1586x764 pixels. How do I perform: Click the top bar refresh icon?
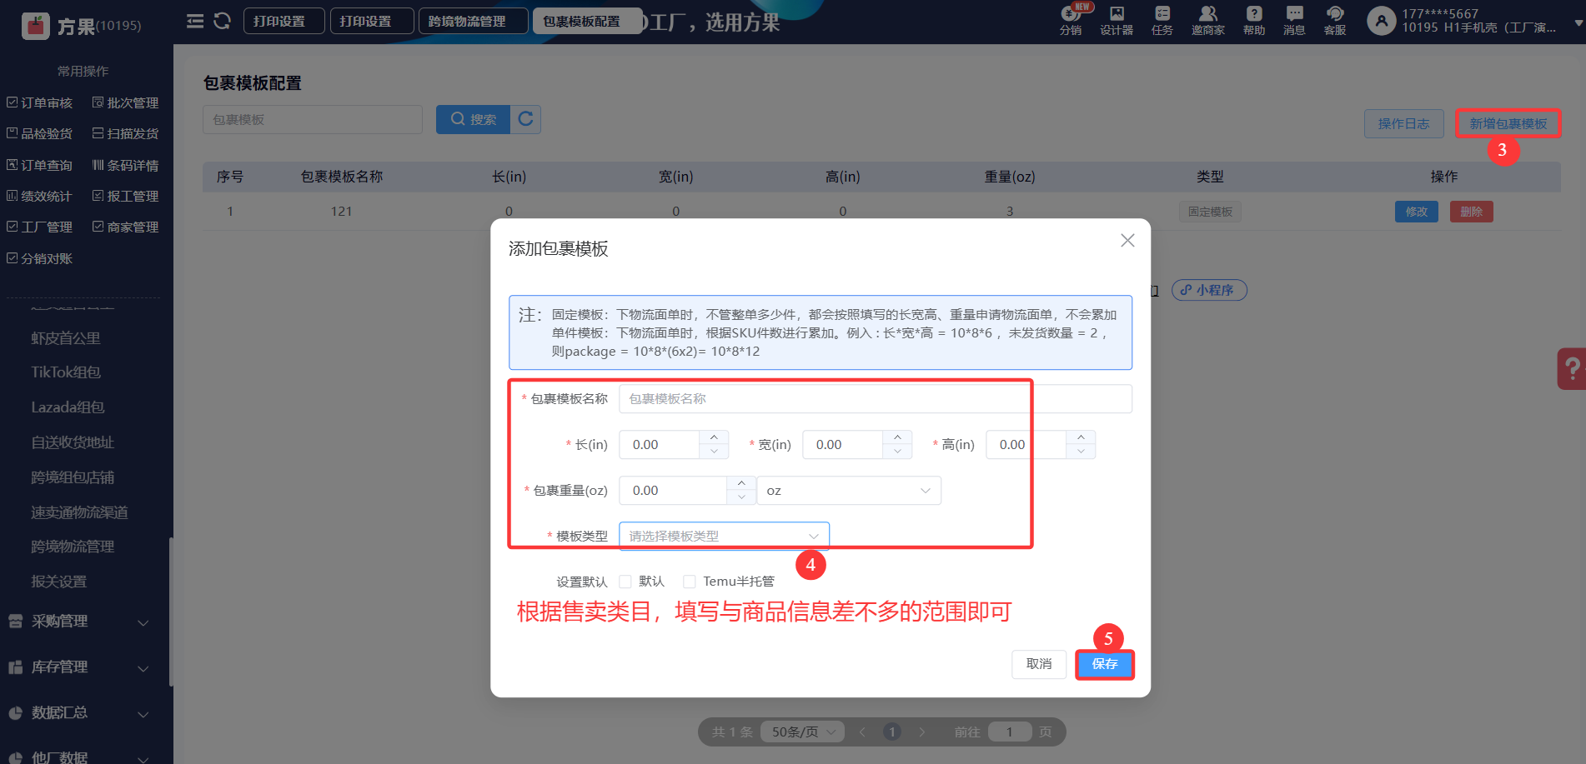pyautogui.click(x=222, y=21)
